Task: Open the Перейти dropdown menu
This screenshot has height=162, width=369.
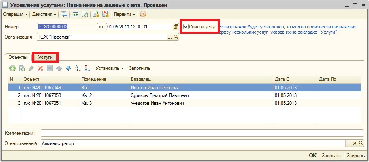Action: click(124, 14)
